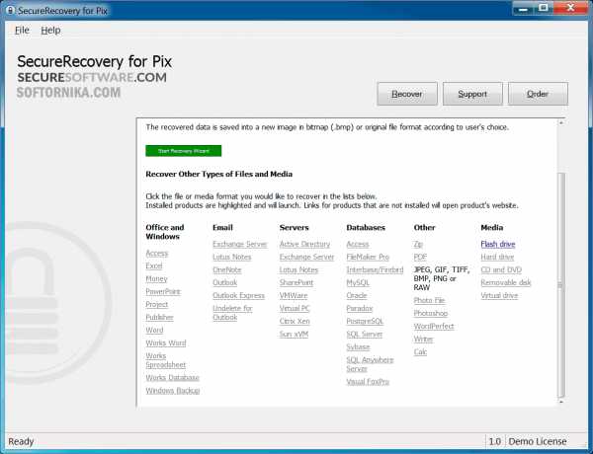Open the Photo File link
593x454 pixels.
429,300
